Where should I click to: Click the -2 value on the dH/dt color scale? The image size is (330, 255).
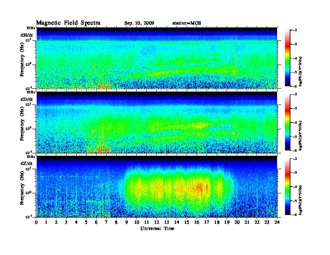pos(295,30)
